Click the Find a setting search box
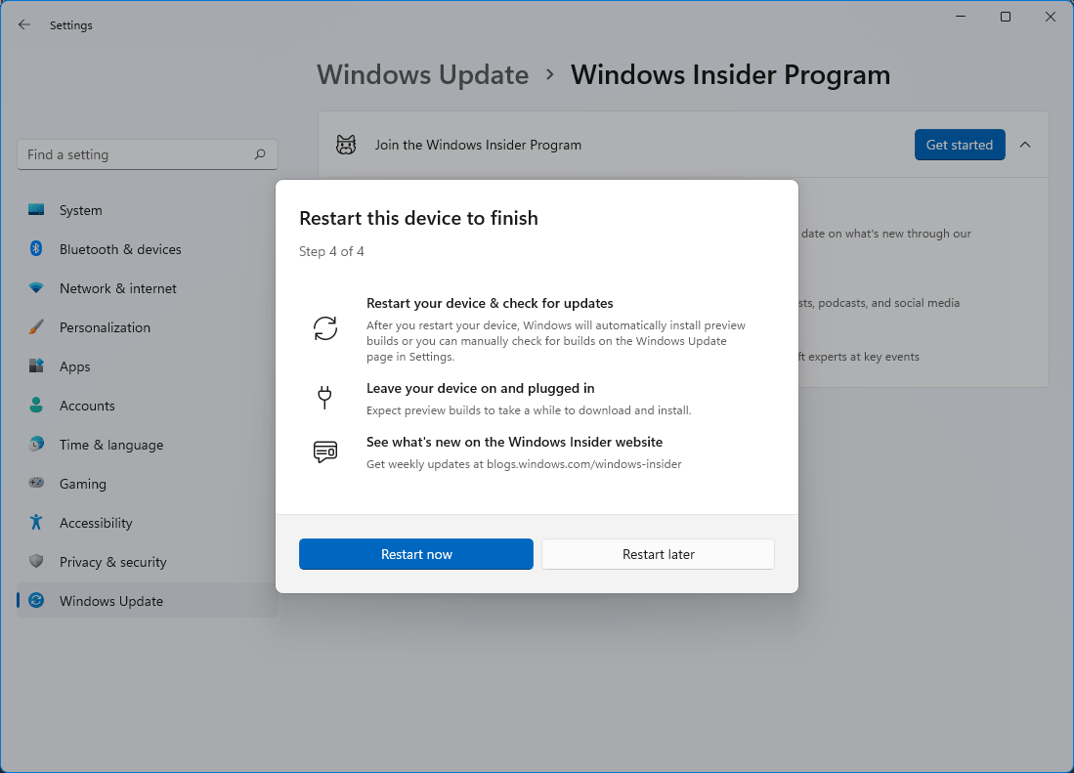This screenshot has height=773, width=1074. [137, 154]
